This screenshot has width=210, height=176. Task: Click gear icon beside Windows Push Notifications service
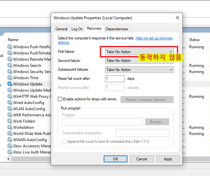tap(10, 47)
